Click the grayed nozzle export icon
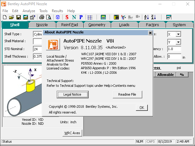This screenshot has height=146, width=195. [x=138, y=17]
